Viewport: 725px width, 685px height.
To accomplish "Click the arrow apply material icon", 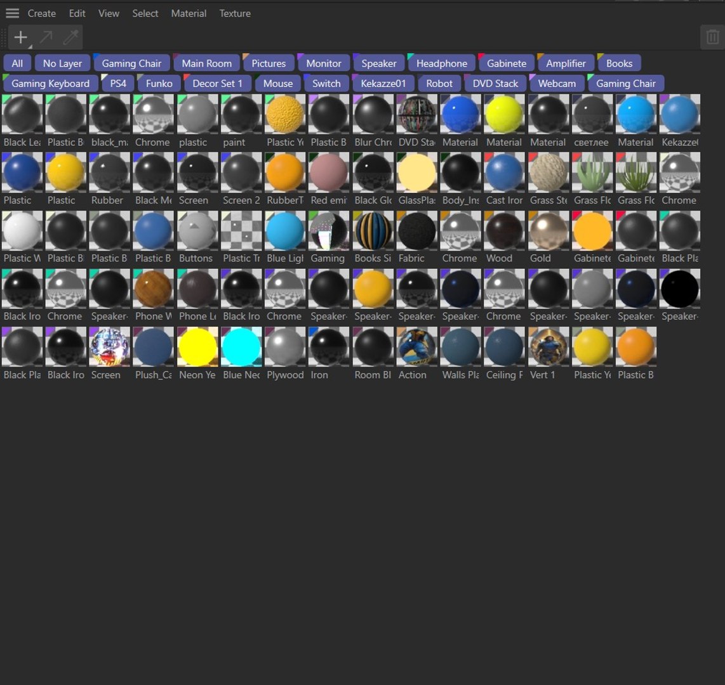I will point(46,37).
